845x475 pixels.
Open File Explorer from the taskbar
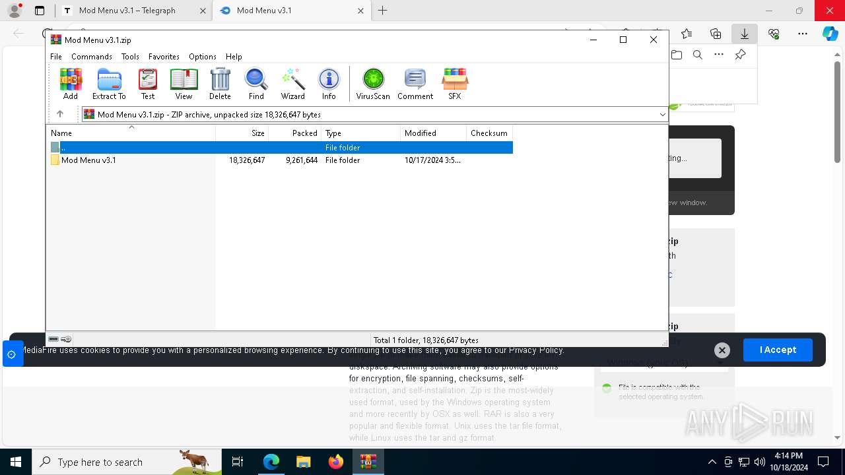pyautogui.click(x=303, y=462)
